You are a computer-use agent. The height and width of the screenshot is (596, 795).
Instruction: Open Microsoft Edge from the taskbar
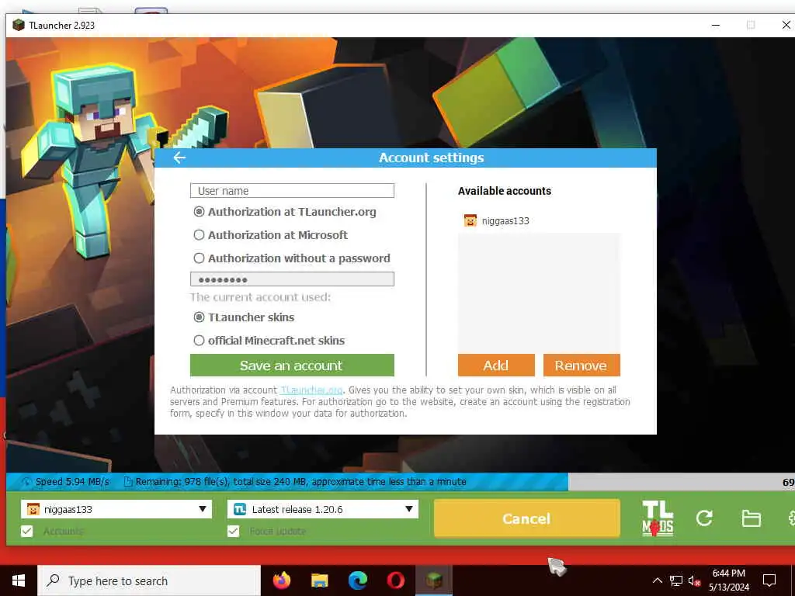coord(357,580)
